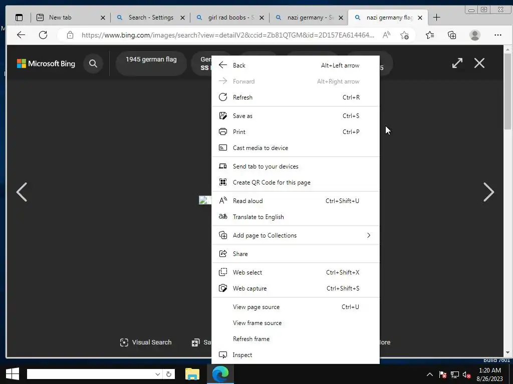Screen dimensions: 513x384
Task: Choose Web select in the context menu
Action: point(296,272)
